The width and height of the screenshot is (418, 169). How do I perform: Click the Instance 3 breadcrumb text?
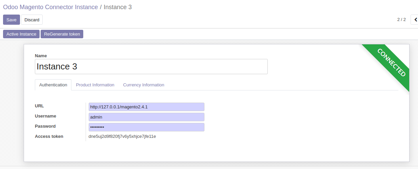[117, 7]
